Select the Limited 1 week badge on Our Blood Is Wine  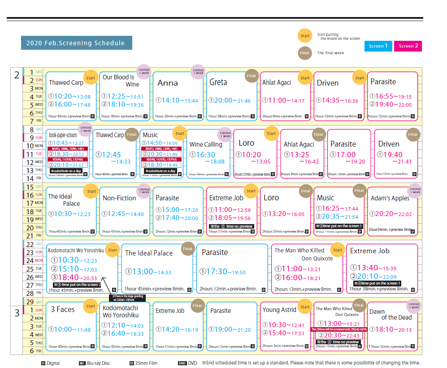pyautogui.click(x=144, y=71)
